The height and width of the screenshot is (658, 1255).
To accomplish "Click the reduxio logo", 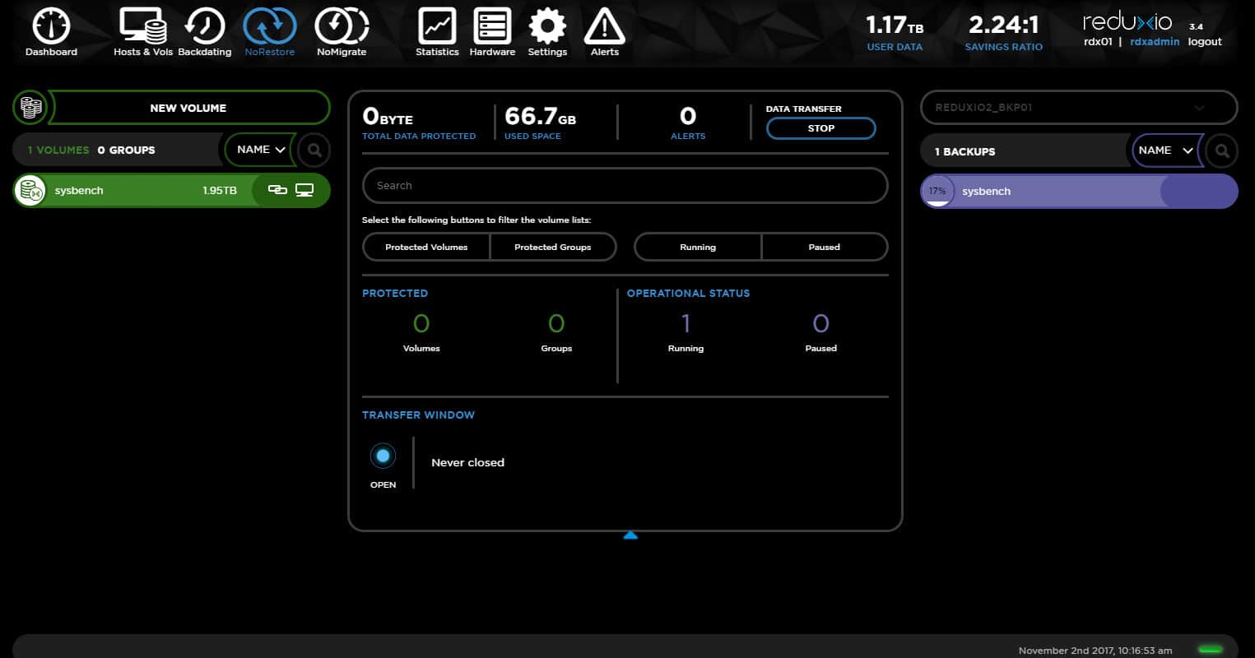I will coord(1127,21).
